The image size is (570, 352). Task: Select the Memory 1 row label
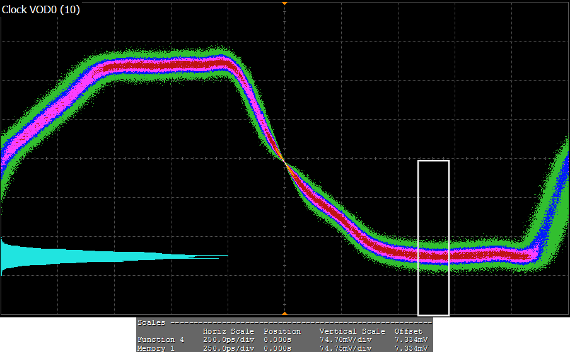click(x=157, y=348)
